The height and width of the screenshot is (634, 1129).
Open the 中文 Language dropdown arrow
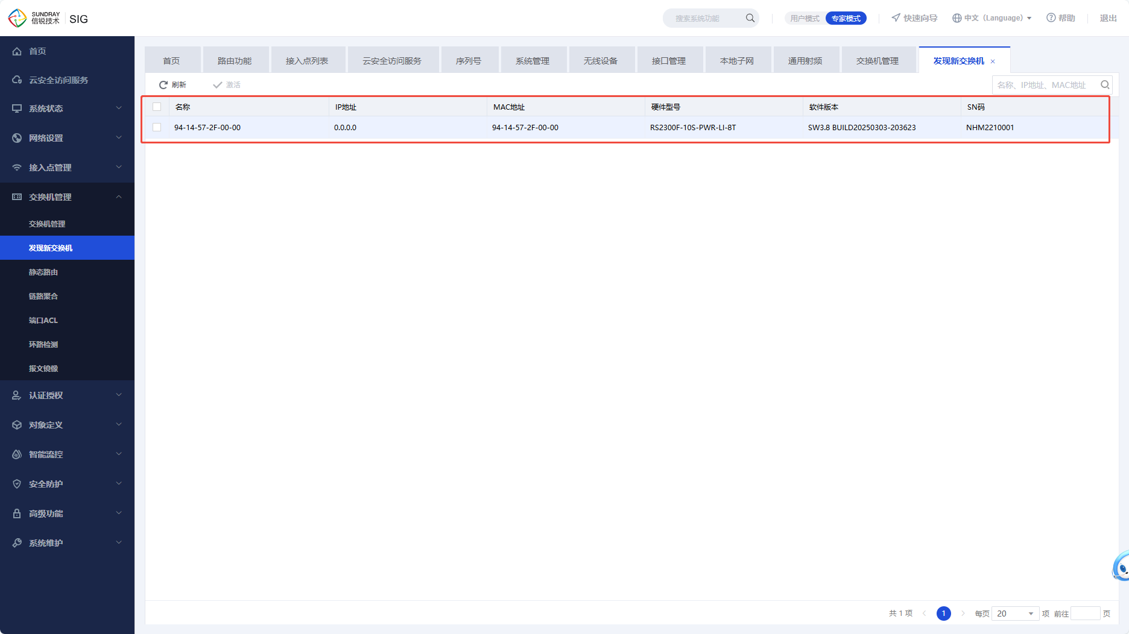1029,18
